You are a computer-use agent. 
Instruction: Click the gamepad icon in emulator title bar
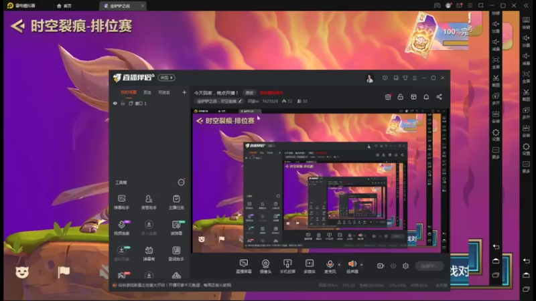tap(438, 5)
